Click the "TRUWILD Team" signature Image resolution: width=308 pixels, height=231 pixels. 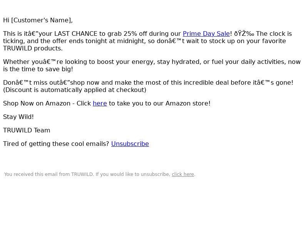(27, 131)
